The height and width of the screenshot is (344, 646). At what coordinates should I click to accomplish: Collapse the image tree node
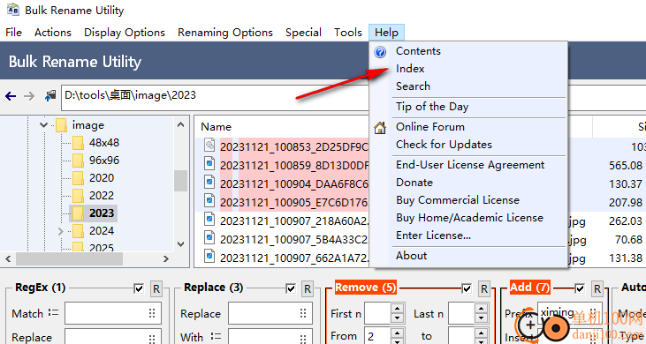tap(43, 124)
